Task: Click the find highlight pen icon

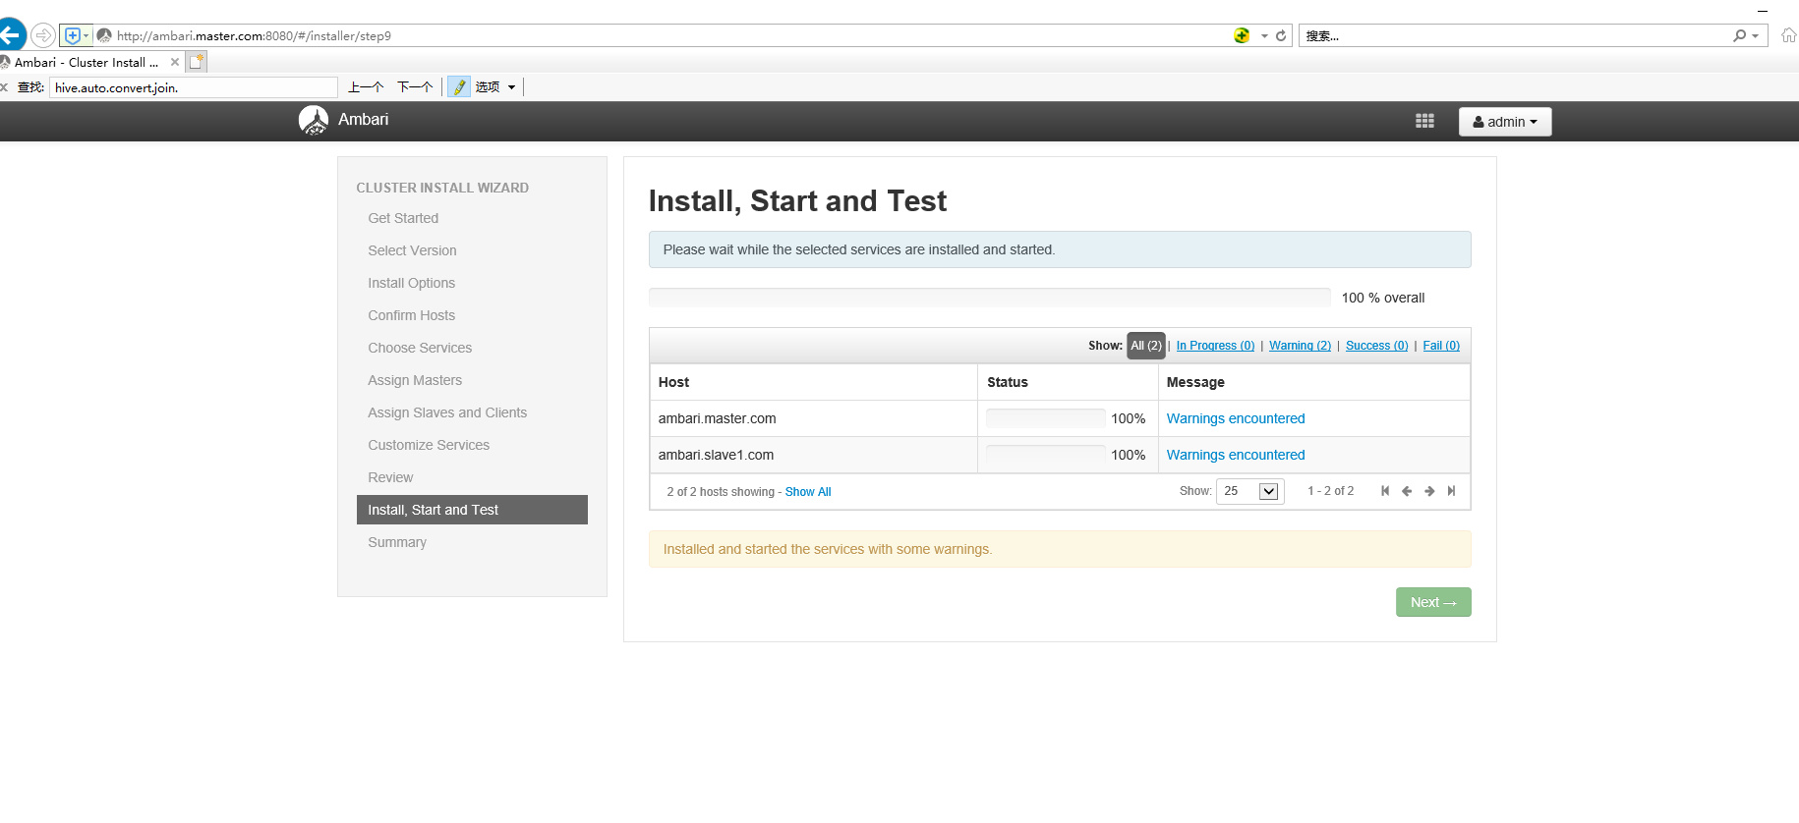Action: [x=458, y=86]
